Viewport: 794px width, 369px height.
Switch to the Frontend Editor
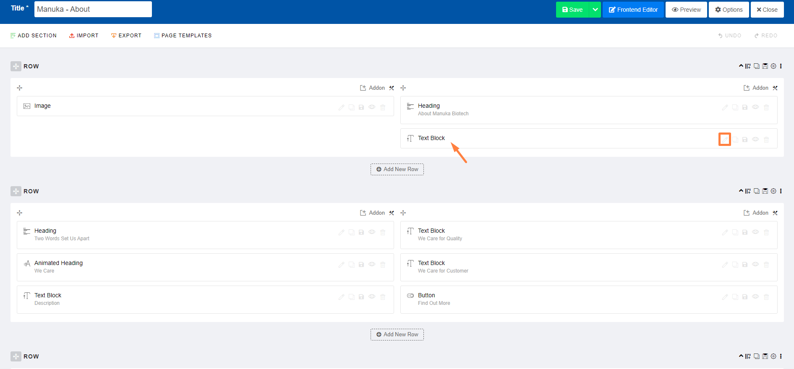click(x=633, y=10)
